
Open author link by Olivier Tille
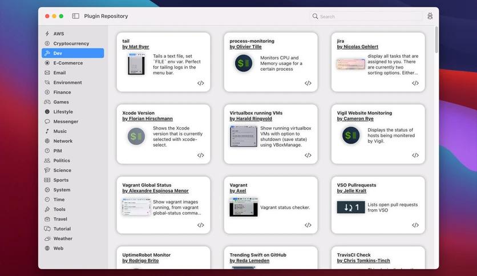(245, 47)
